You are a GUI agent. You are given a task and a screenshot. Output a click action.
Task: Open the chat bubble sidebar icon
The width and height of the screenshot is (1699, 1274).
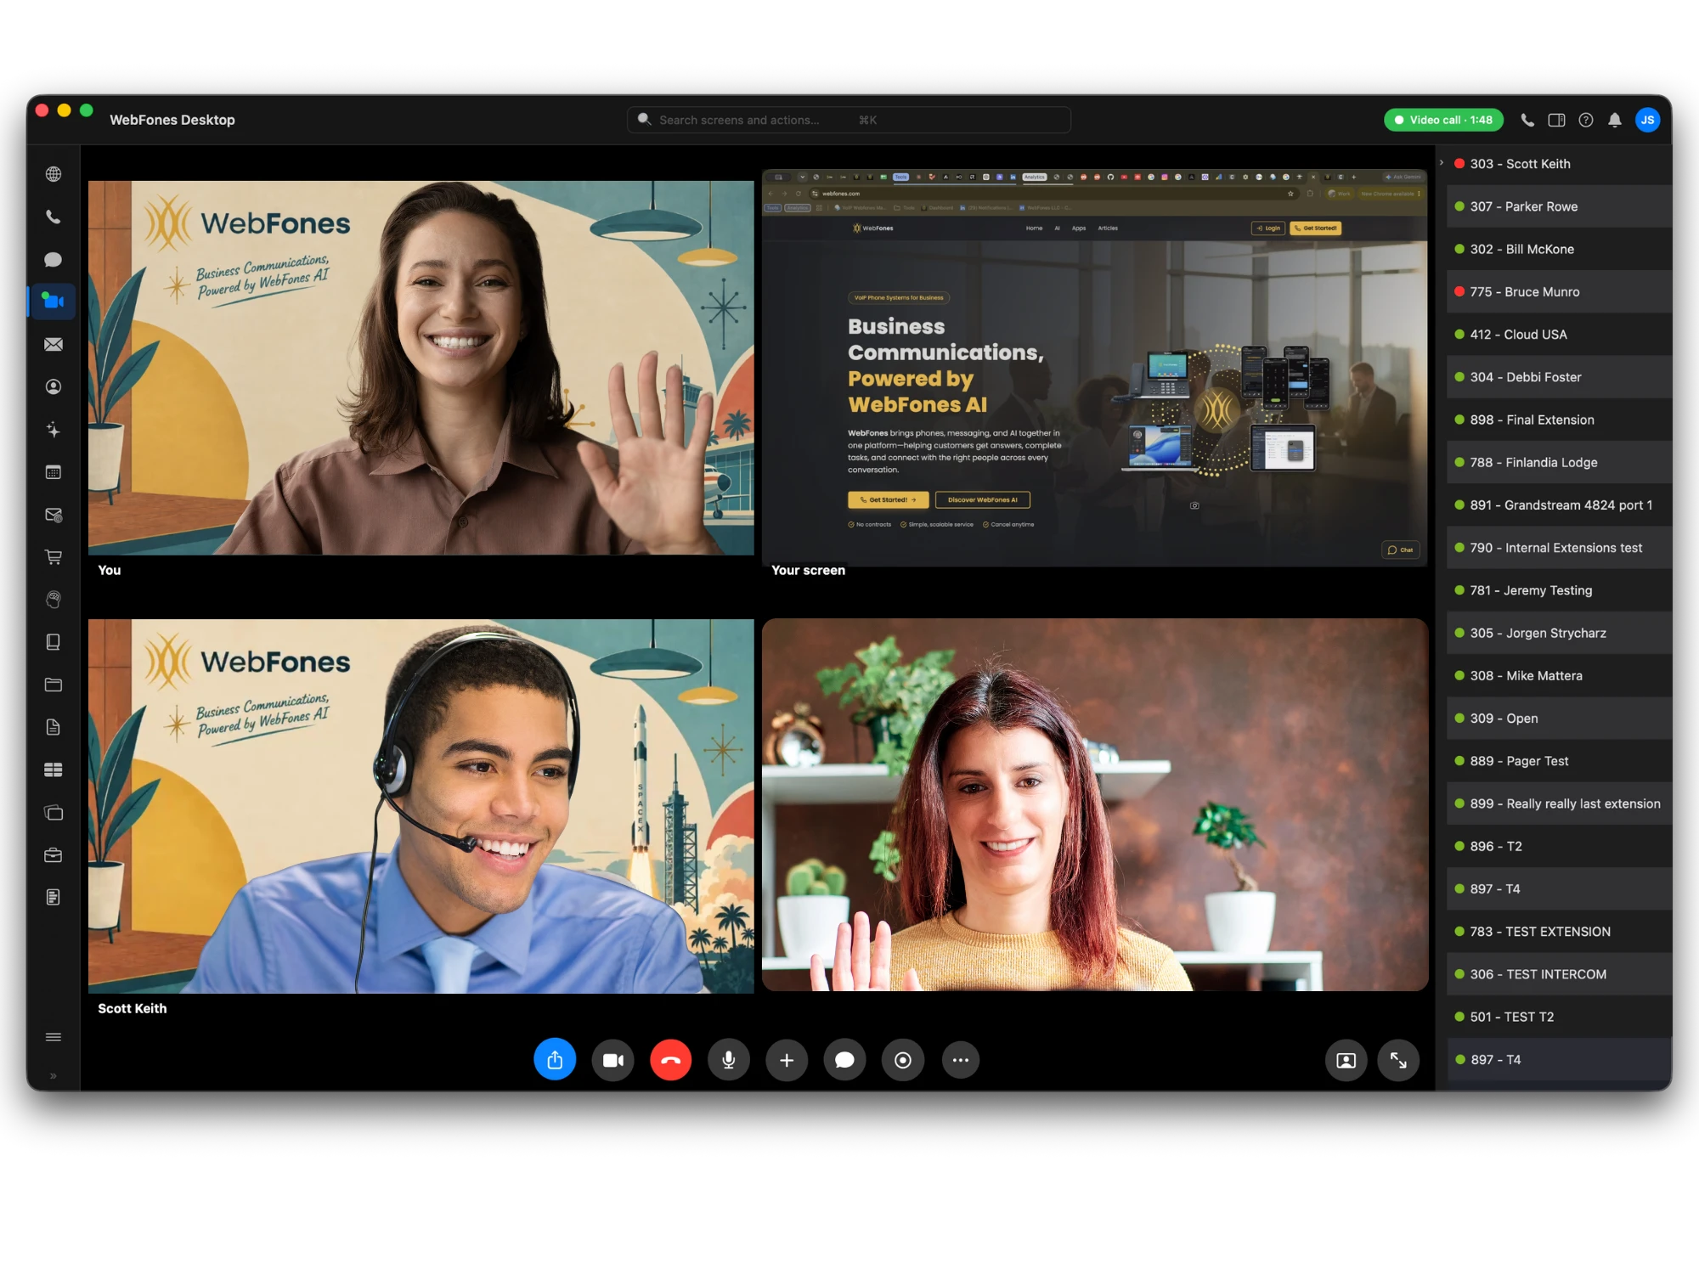(54, 259)
